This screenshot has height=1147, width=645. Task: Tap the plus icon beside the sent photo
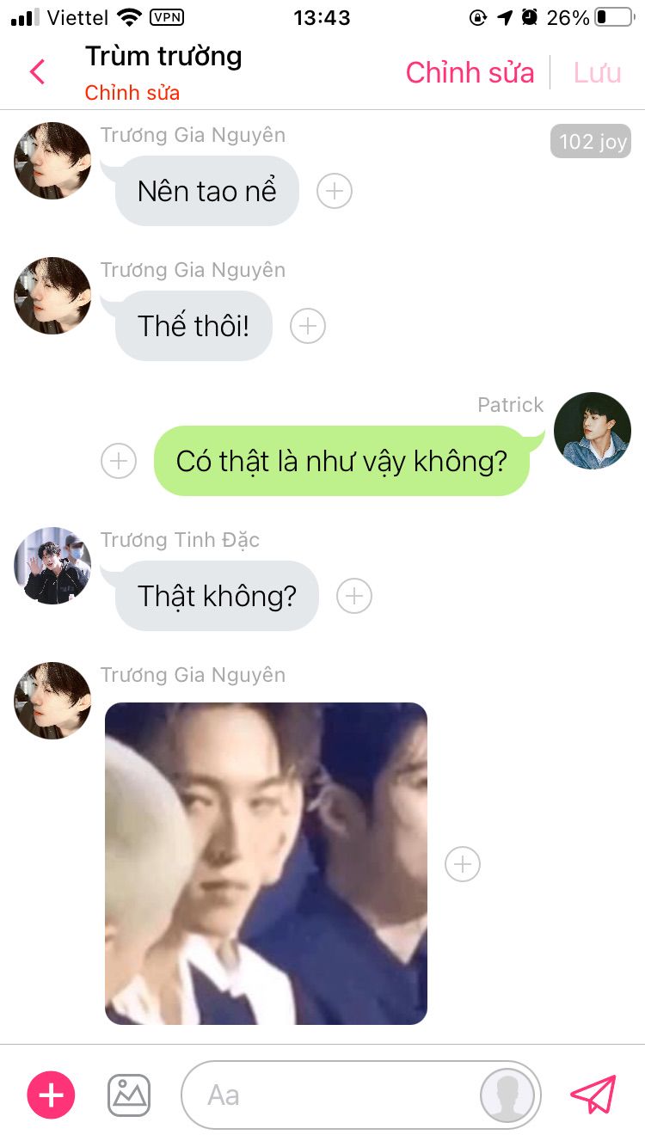point(463,864)
